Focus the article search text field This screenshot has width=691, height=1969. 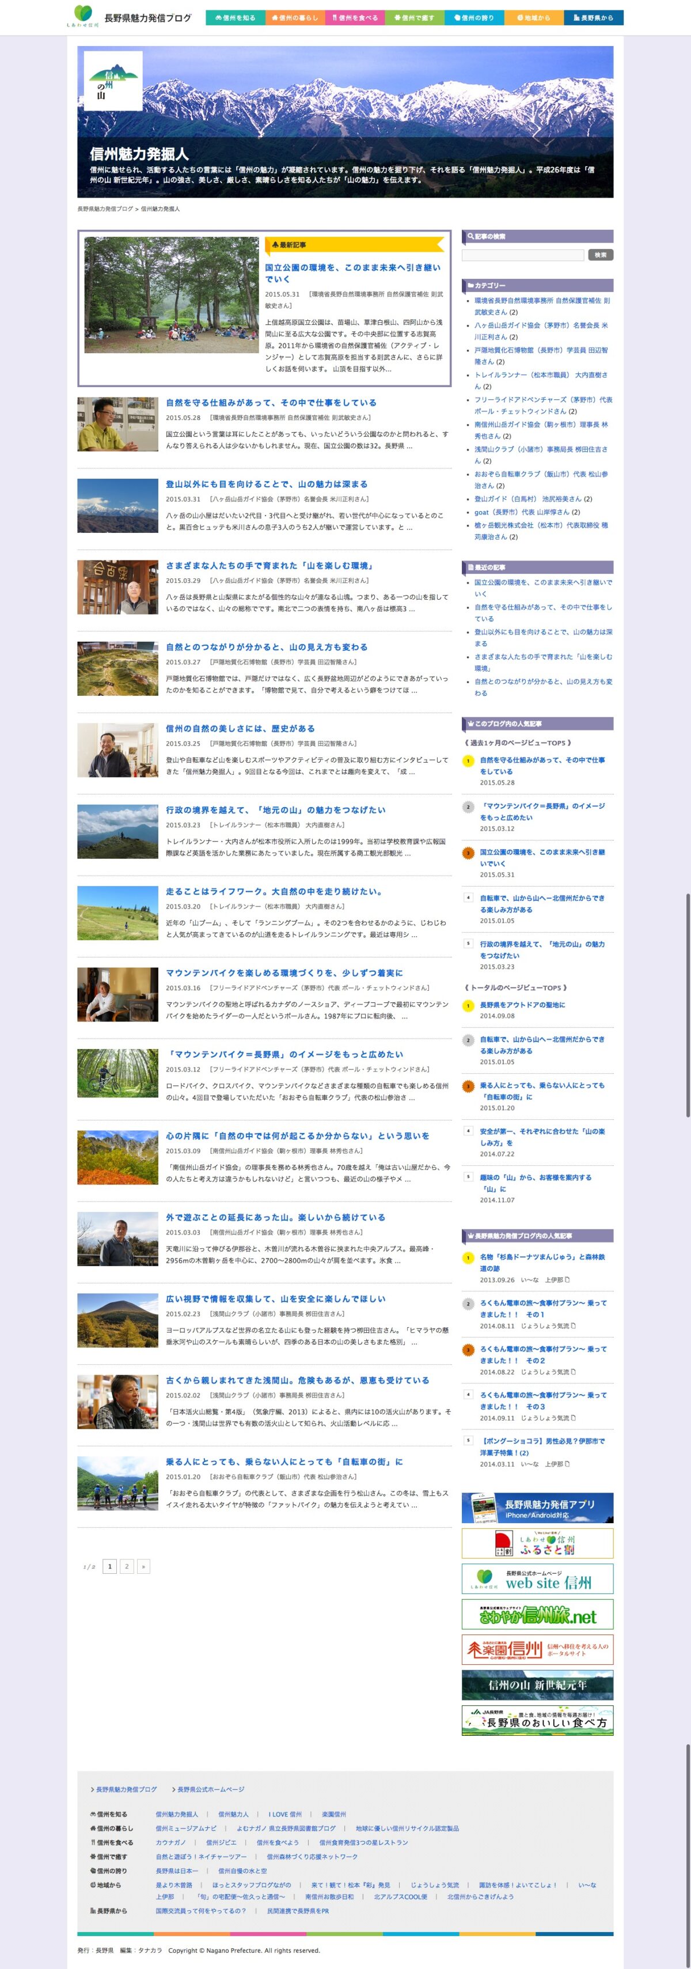click(523, 255)
